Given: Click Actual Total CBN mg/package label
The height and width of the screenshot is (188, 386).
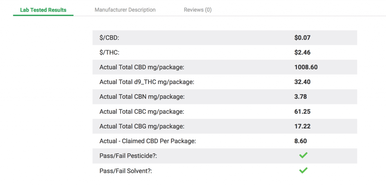Looking at the screenshot, I should tap(142, 97).
